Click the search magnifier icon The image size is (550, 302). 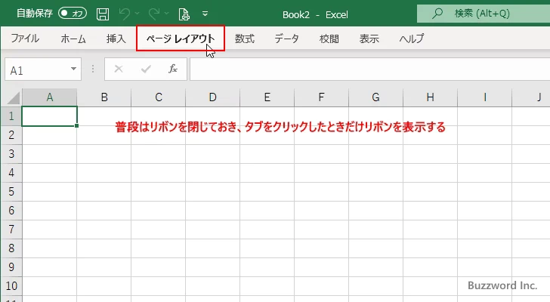(437, 14)
